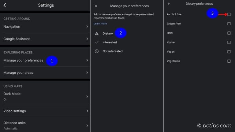Toggle the Vegan checkbox
The width and height of the screenshot is (235, 132).
pyautogui.click(x=229, y=52)
